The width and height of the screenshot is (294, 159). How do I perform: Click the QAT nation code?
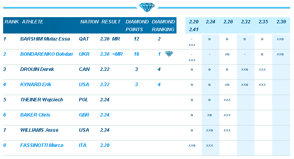(84, 39)
